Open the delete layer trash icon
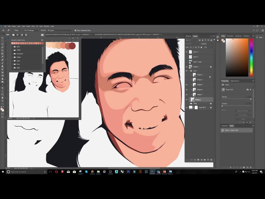The image size is (265, 199). [211, 160]
